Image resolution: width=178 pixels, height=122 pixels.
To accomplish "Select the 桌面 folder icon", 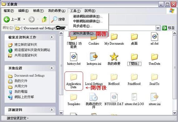I will tap(134, 37).
